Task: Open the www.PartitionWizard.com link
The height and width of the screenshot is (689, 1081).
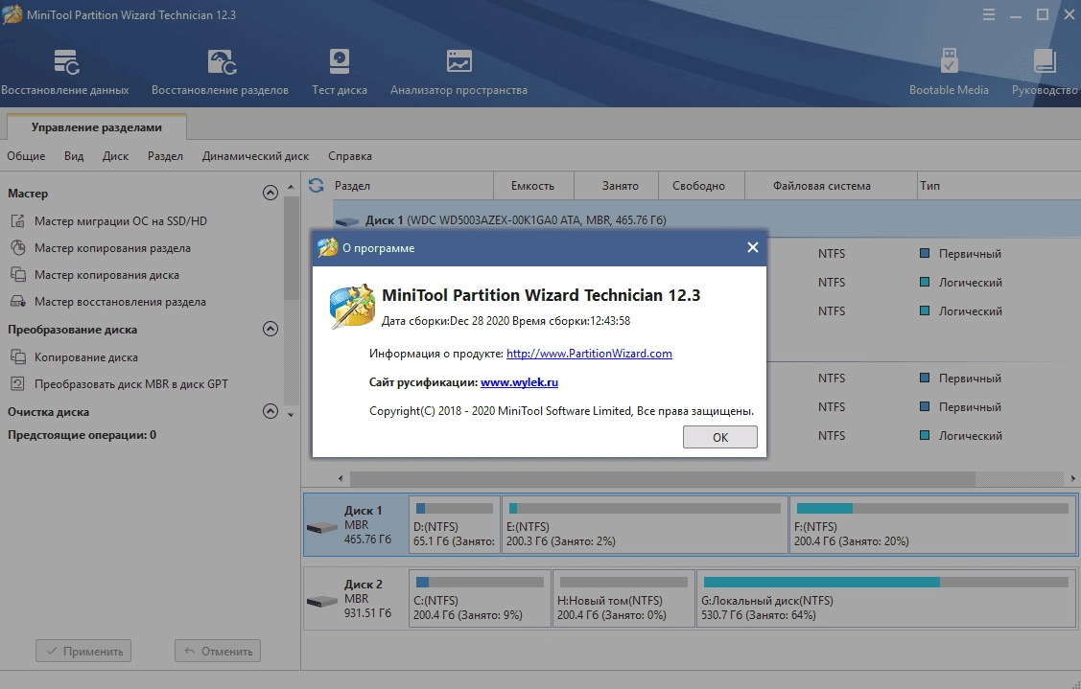Action: pos(589,354)
